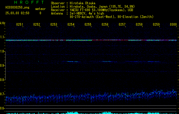Click the 0258 time marker
This screenshot has height=114, width=179.
139,25
